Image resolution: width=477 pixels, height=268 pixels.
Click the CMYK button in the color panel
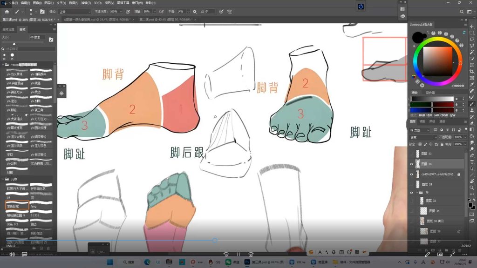444,115
